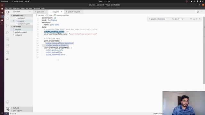Close cm.yaml in Open Editors list
205x115 pixels.
14,21
